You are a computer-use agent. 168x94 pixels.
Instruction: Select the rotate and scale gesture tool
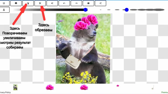tap(28, 3)
